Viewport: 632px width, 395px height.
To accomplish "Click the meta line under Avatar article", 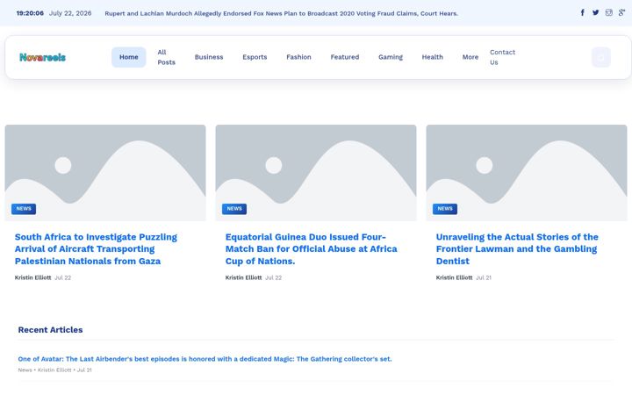I will [x=54, y=370].
